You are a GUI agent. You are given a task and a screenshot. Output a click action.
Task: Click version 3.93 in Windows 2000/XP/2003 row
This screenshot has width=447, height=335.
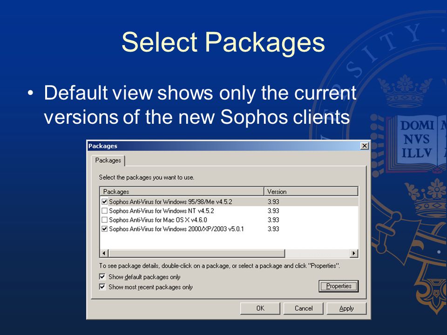point(273,229)
